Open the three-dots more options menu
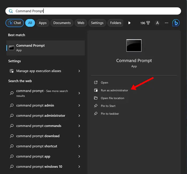Image resolution: width=187 pixels, height=174 pixels. pyautogui.click(x=166, y=23)
